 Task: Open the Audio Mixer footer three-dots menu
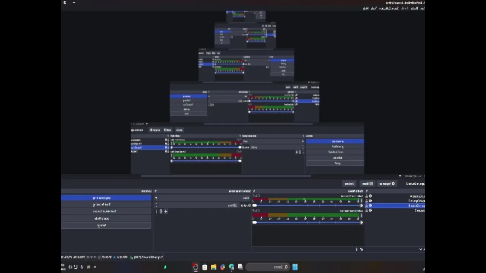click(357, 249)
